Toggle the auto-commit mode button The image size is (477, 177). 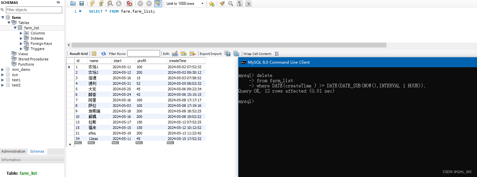point(158,4)
